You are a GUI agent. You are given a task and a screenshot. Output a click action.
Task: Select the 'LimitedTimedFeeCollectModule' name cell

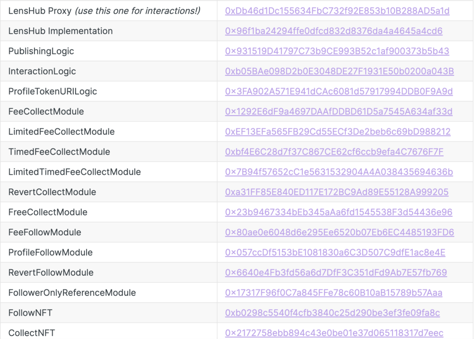(109, 172)
